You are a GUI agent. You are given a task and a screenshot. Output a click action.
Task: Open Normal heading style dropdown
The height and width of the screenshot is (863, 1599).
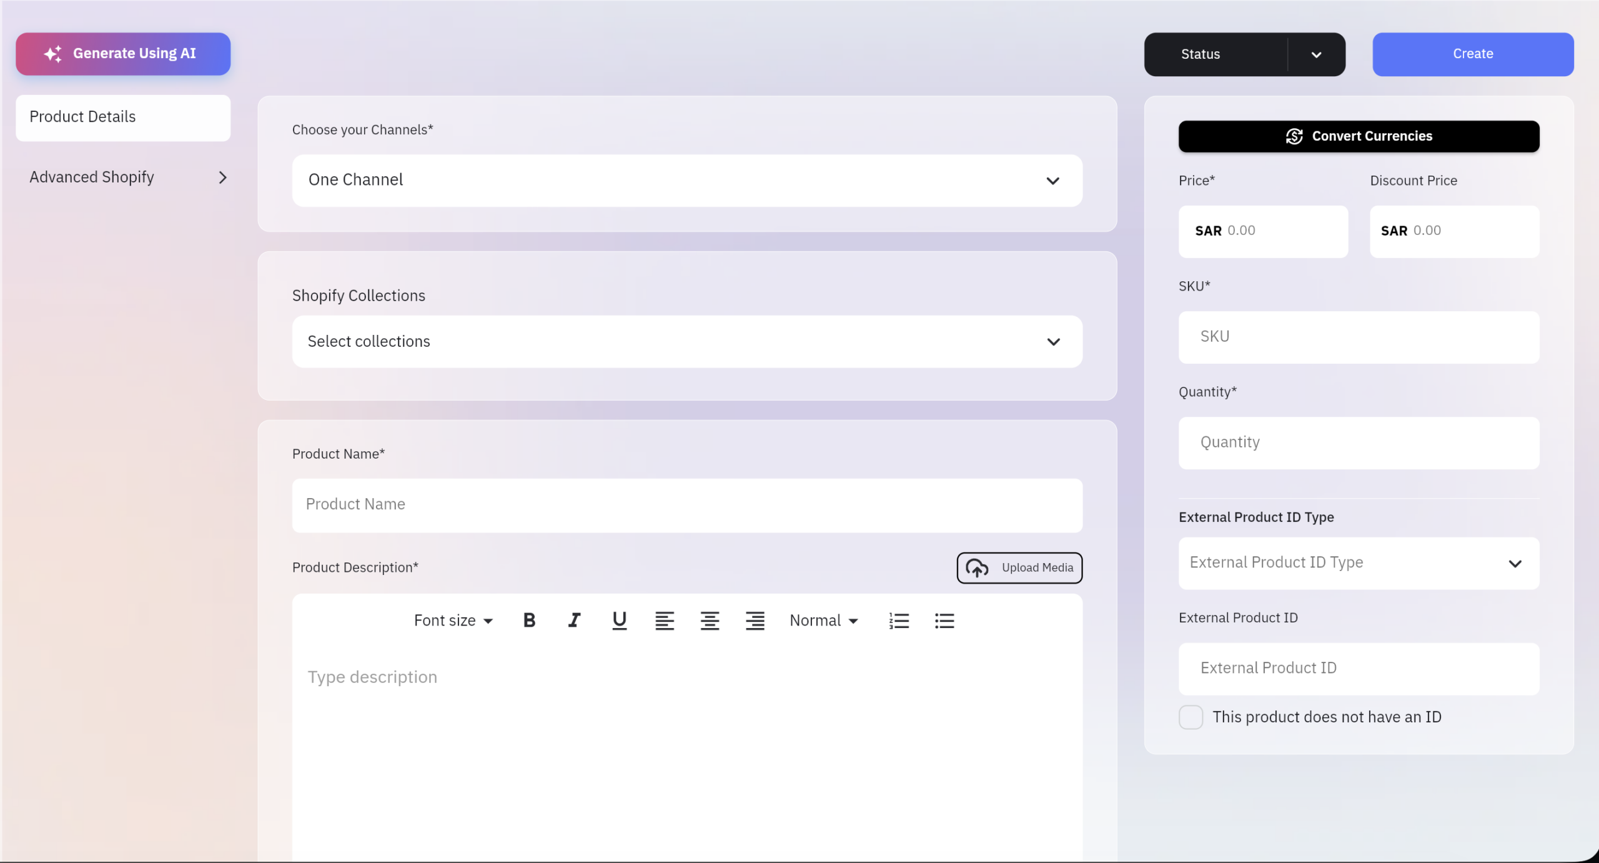click(823, 621)
